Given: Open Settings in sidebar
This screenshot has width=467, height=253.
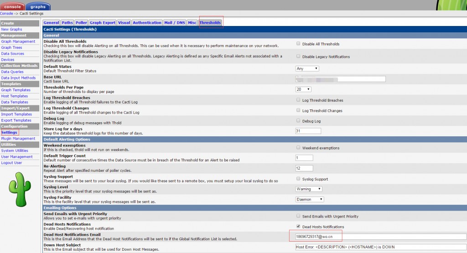Looking at the screenshot, I should (9, 133).
